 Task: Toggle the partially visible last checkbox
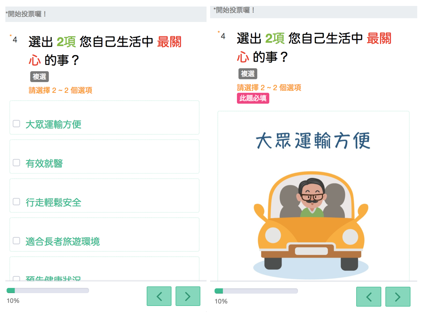16,279
